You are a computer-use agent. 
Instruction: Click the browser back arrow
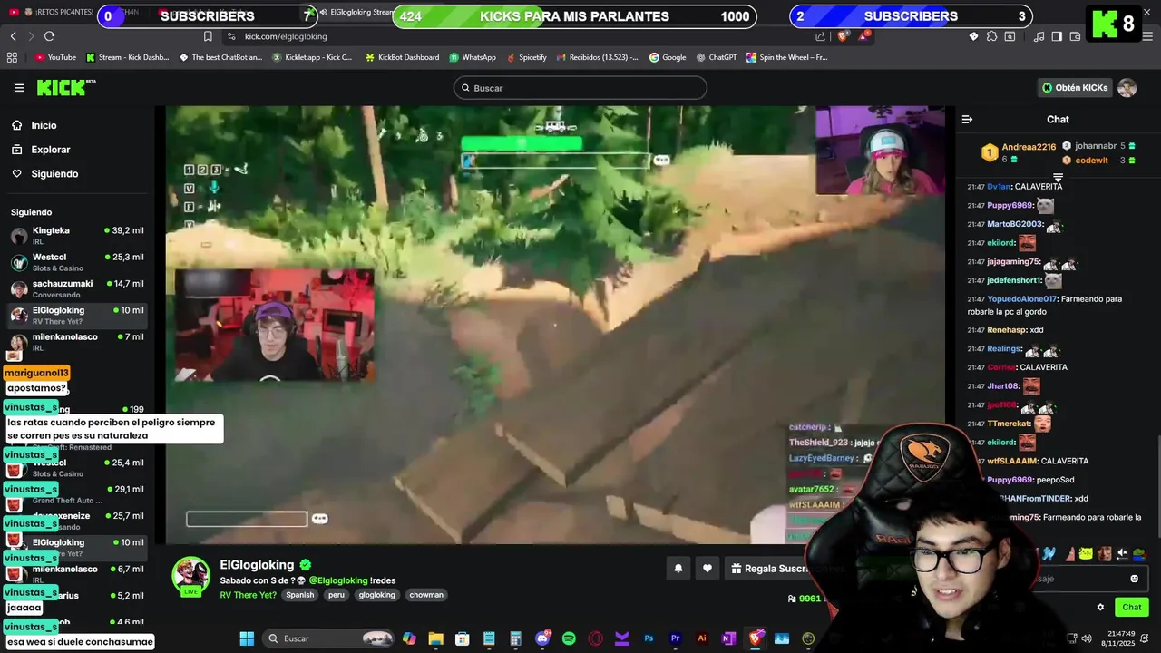13,36
